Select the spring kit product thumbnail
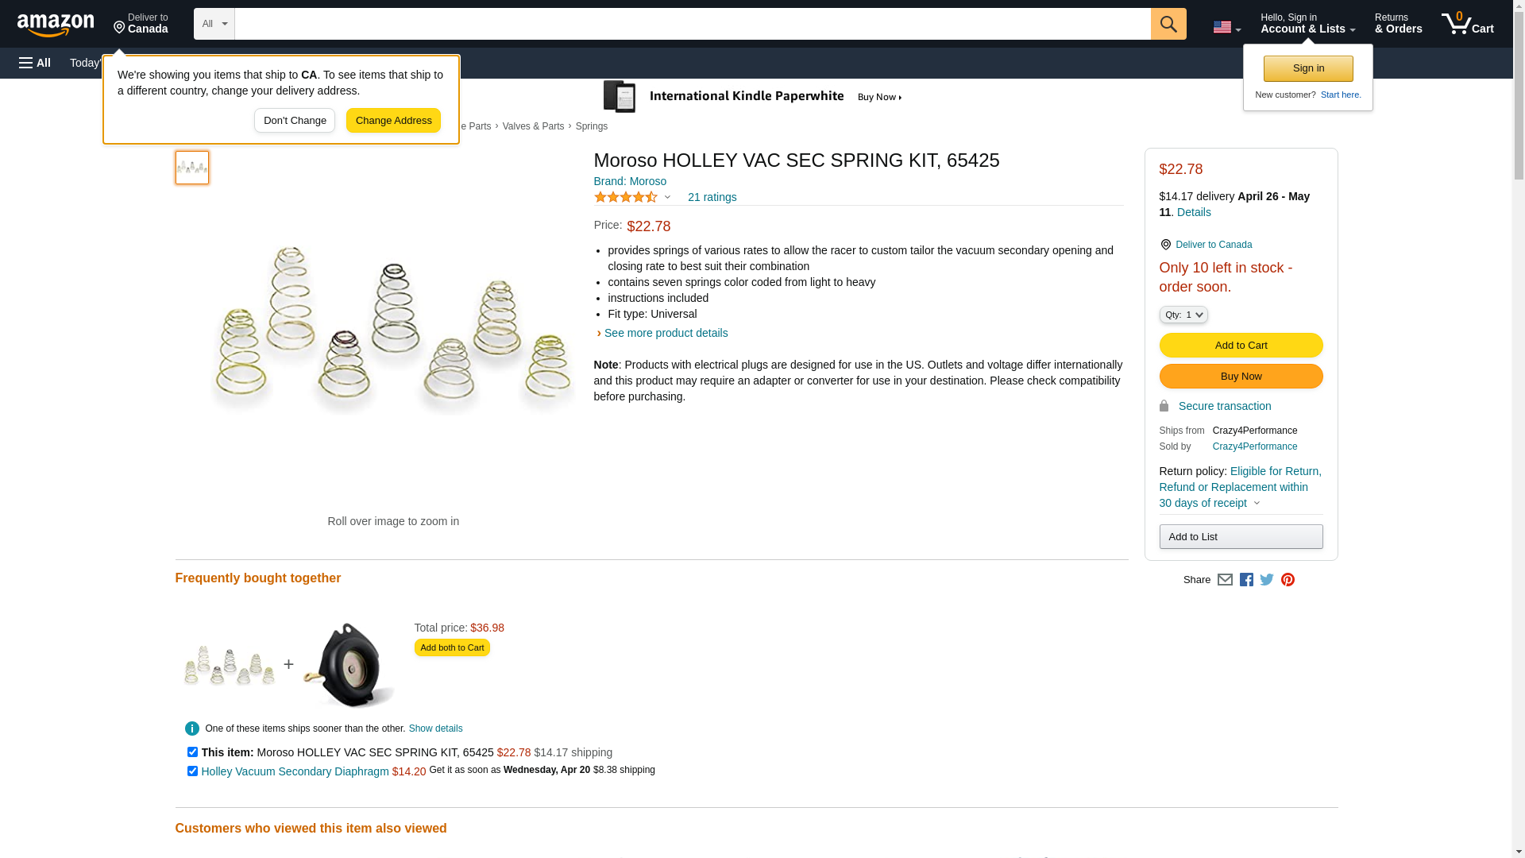Viewport: 1525px width, 858px height. [192, 168]
